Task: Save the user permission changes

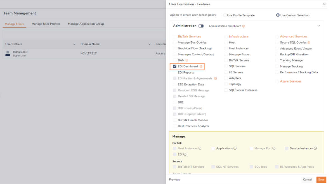Action: (321, 180)
